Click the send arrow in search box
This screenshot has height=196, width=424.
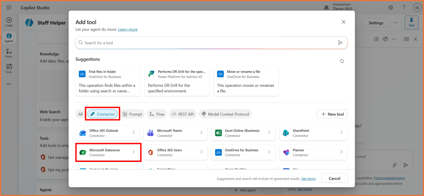[x=340, y=43]
